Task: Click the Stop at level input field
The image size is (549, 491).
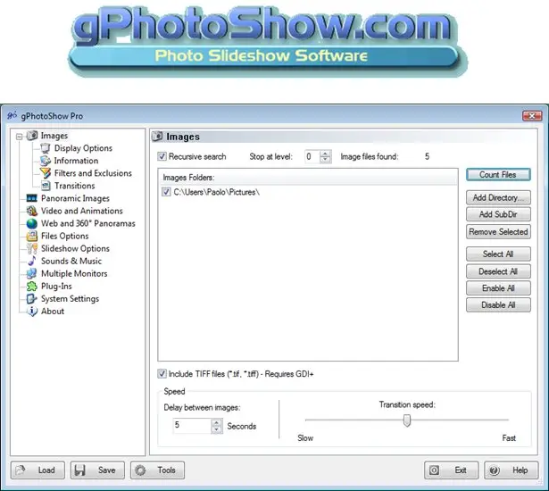Action: tap(312, 156)
